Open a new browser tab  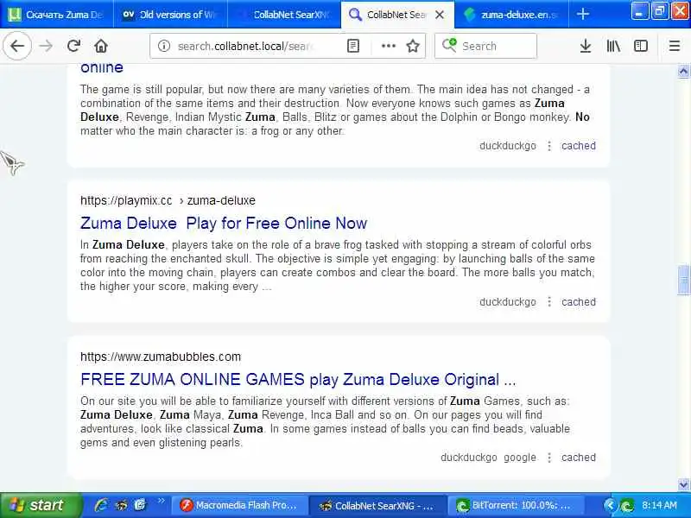tap(582, 14)
